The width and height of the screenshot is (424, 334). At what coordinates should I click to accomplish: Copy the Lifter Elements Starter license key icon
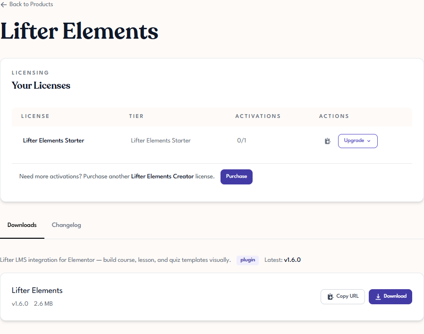pos(328,141)
